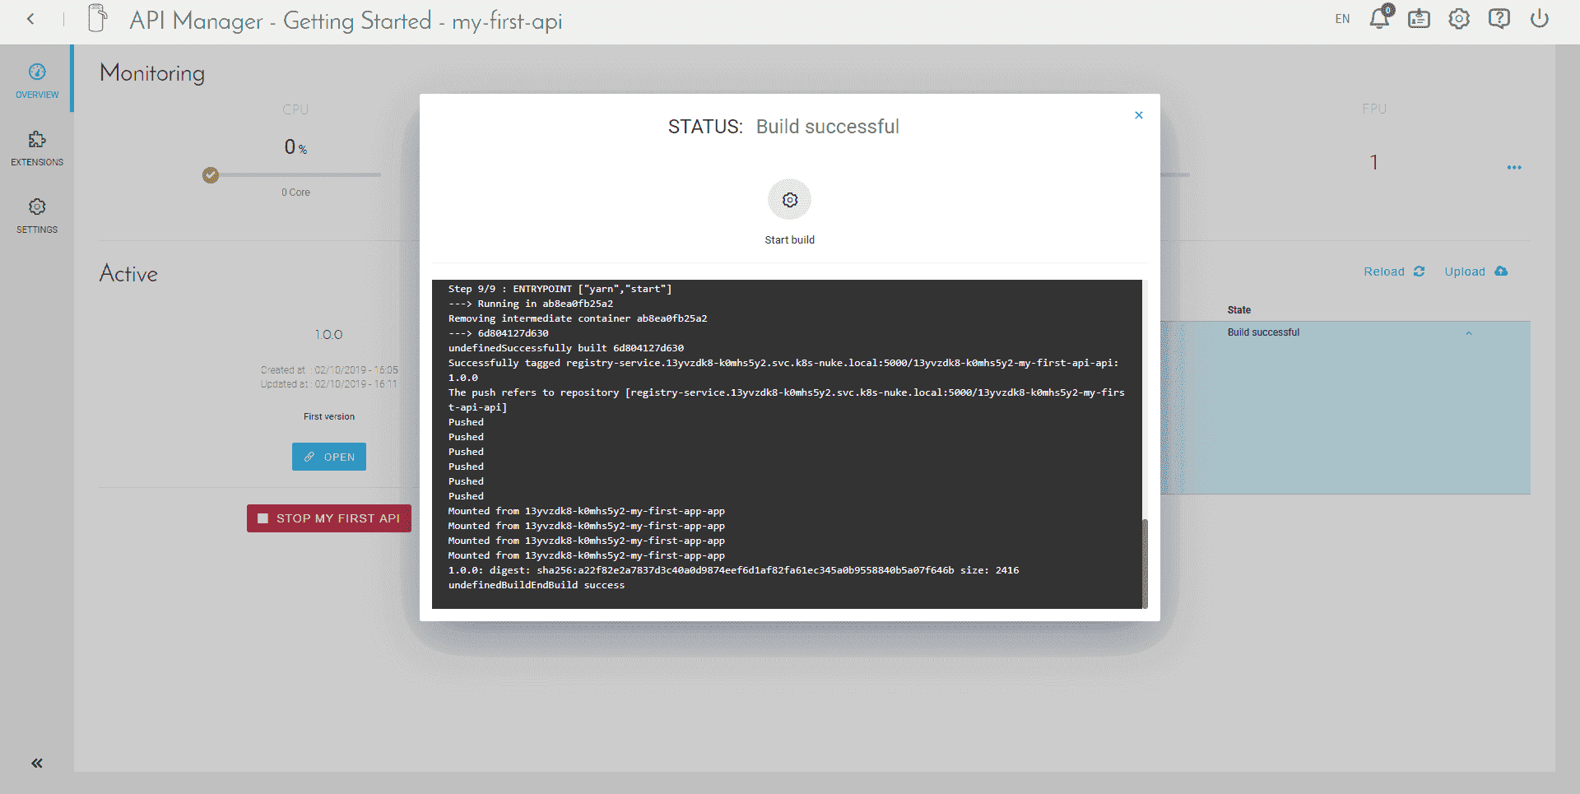The image size is (1580, 794).
Task: Switch to the Overview sidebar tab
Action: (x=37, y=81)
